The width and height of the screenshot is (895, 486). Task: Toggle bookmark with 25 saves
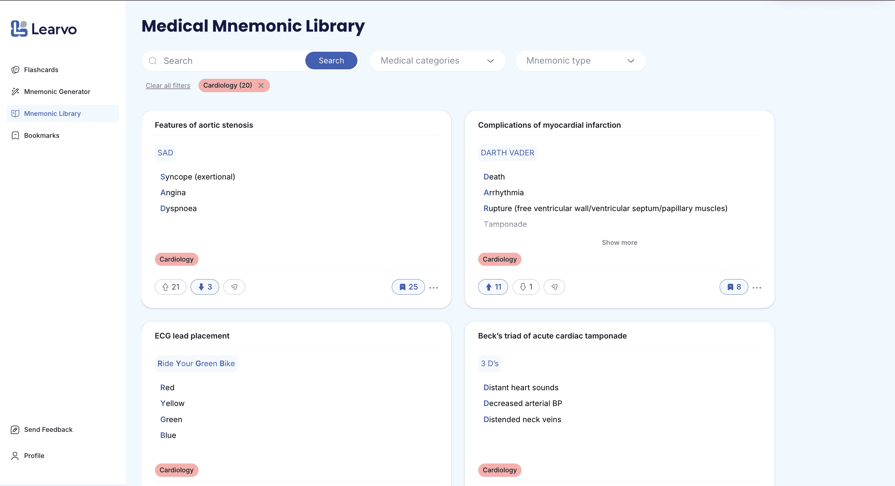point(408,287)
